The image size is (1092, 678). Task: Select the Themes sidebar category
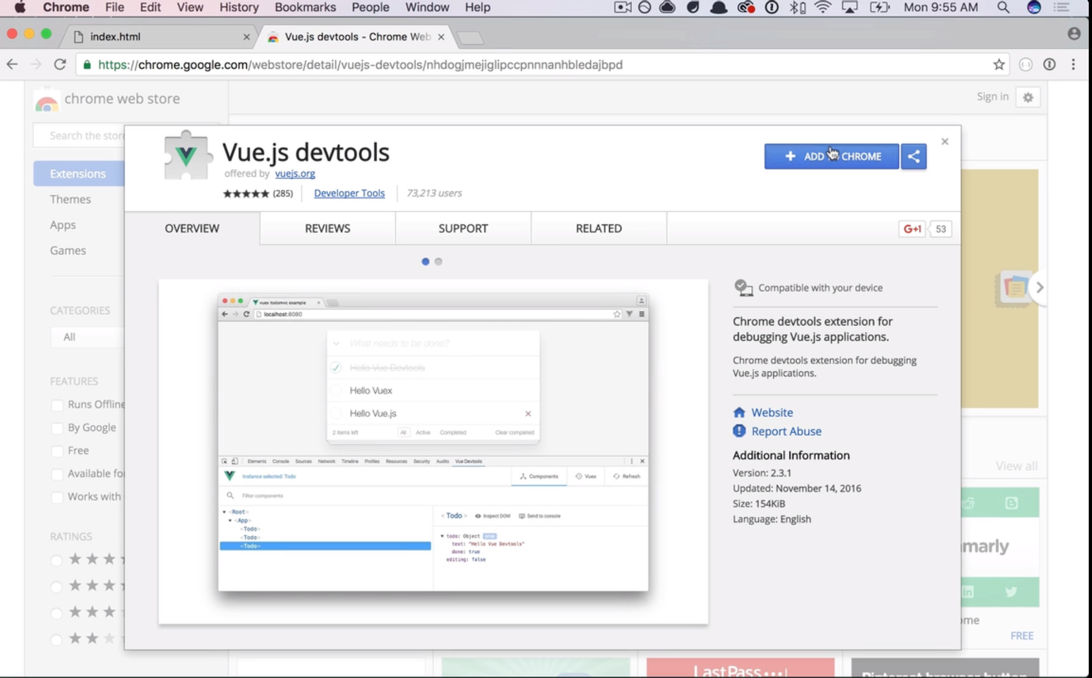pos(70,199)
